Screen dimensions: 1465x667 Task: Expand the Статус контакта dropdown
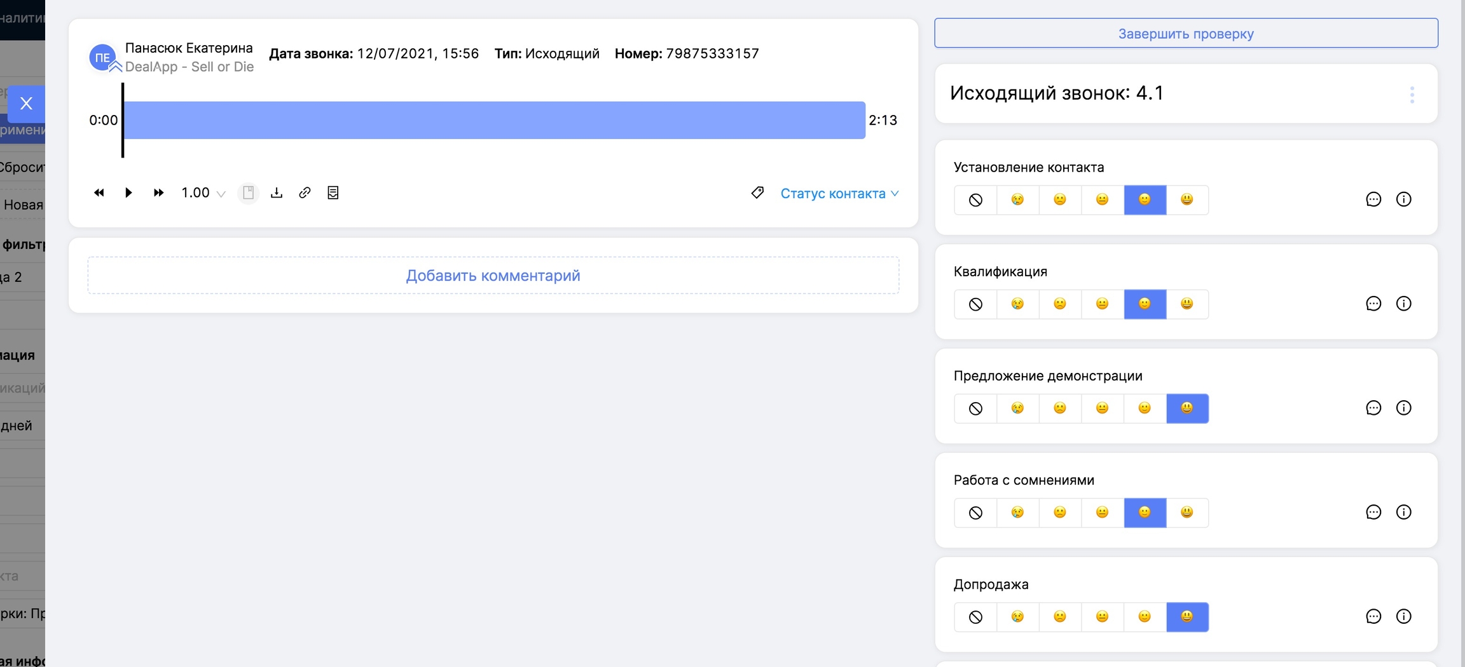[x=839, y=193]
